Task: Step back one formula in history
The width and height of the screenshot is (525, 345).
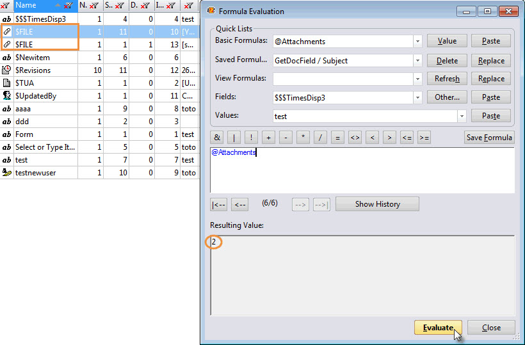Action: click(239, 204)
